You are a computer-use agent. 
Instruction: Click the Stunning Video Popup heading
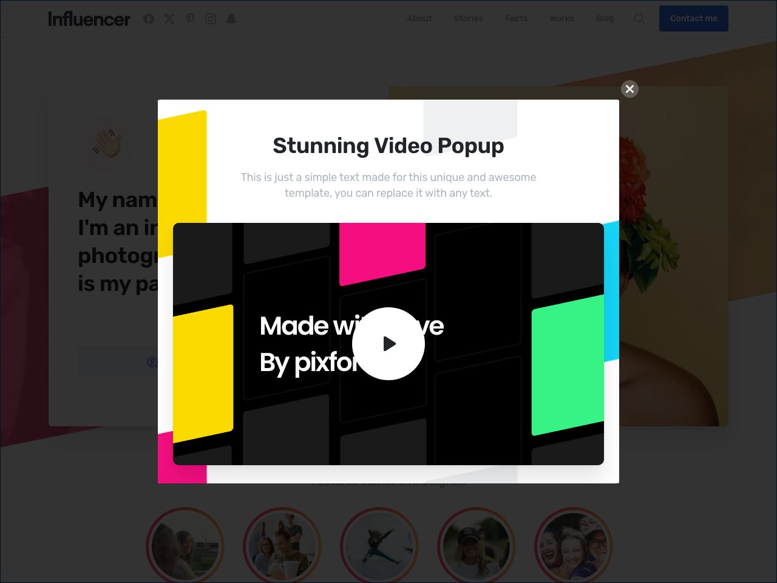388,146
